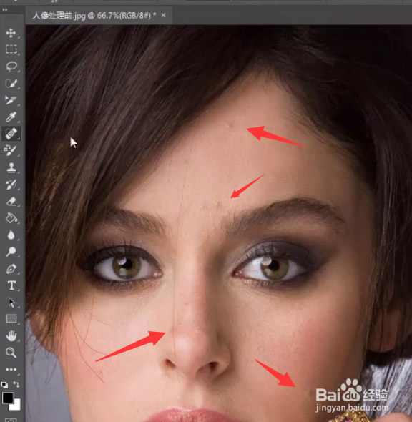The height and width of the screenshot is (422, 412).
Task: Select the Lasso tool
Action: pos(11,67)
